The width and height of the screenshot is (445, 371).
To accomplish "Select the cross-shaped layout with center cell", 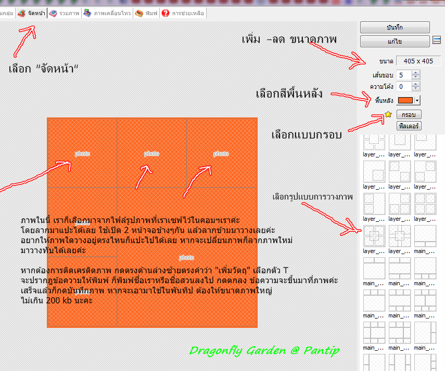I will click(400, 236).
